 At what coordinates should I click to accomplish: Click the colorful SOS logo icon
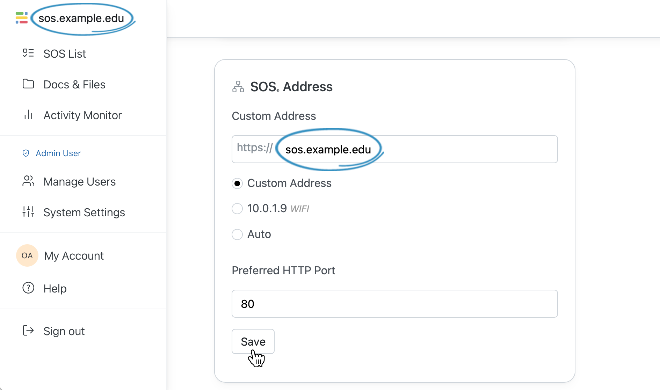point(22,18)
